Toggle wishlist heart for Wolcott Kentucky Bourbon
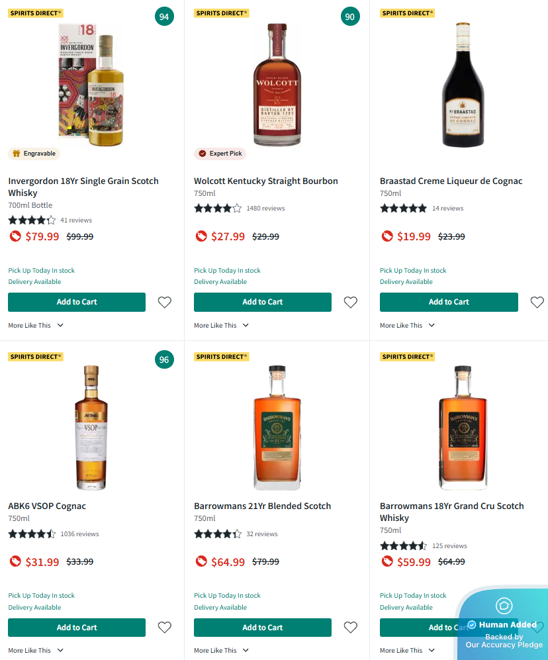The width and height of the screenshot is (548, 660). pos(351,303)
